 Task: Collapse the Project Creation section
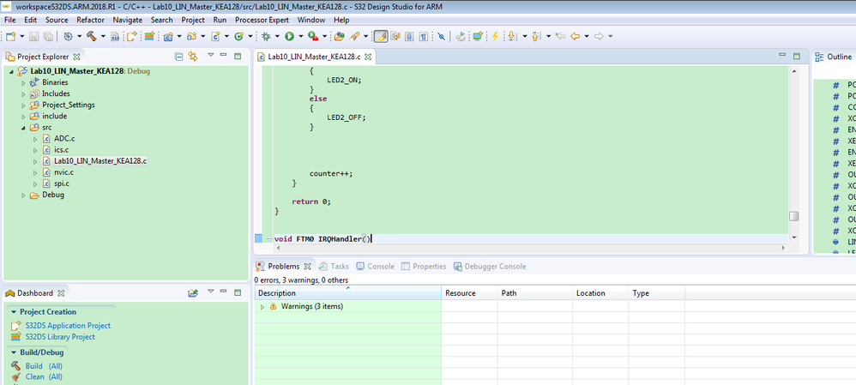click(x=14, y=312)
